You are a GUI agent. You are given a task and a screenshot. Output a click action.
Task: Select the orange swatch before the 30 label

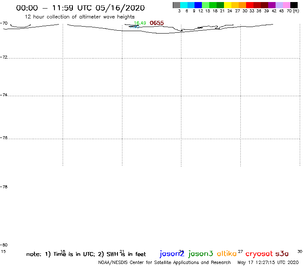coord(242,5)
